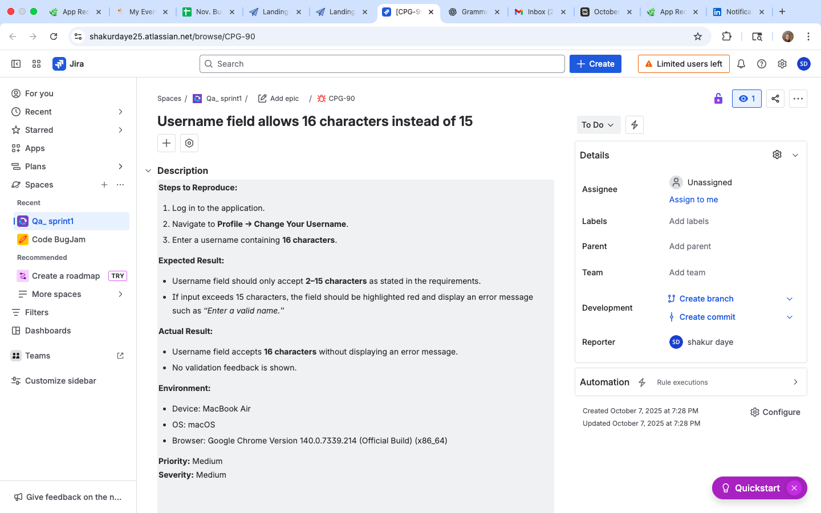Open Jira settings via the gear icon
Image resolution: width=821 pixels, height=513 pixels.
point(782,64)
